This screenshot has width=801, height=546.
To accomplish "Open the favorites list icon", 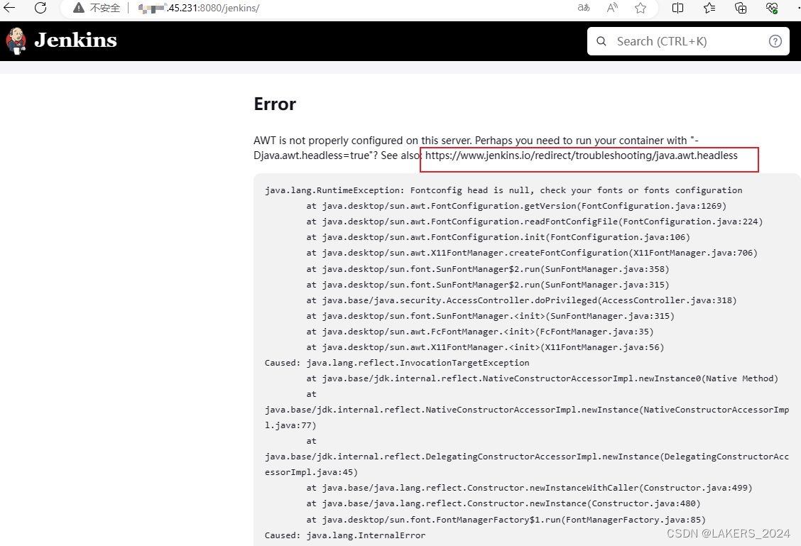I will pos(709,8).
